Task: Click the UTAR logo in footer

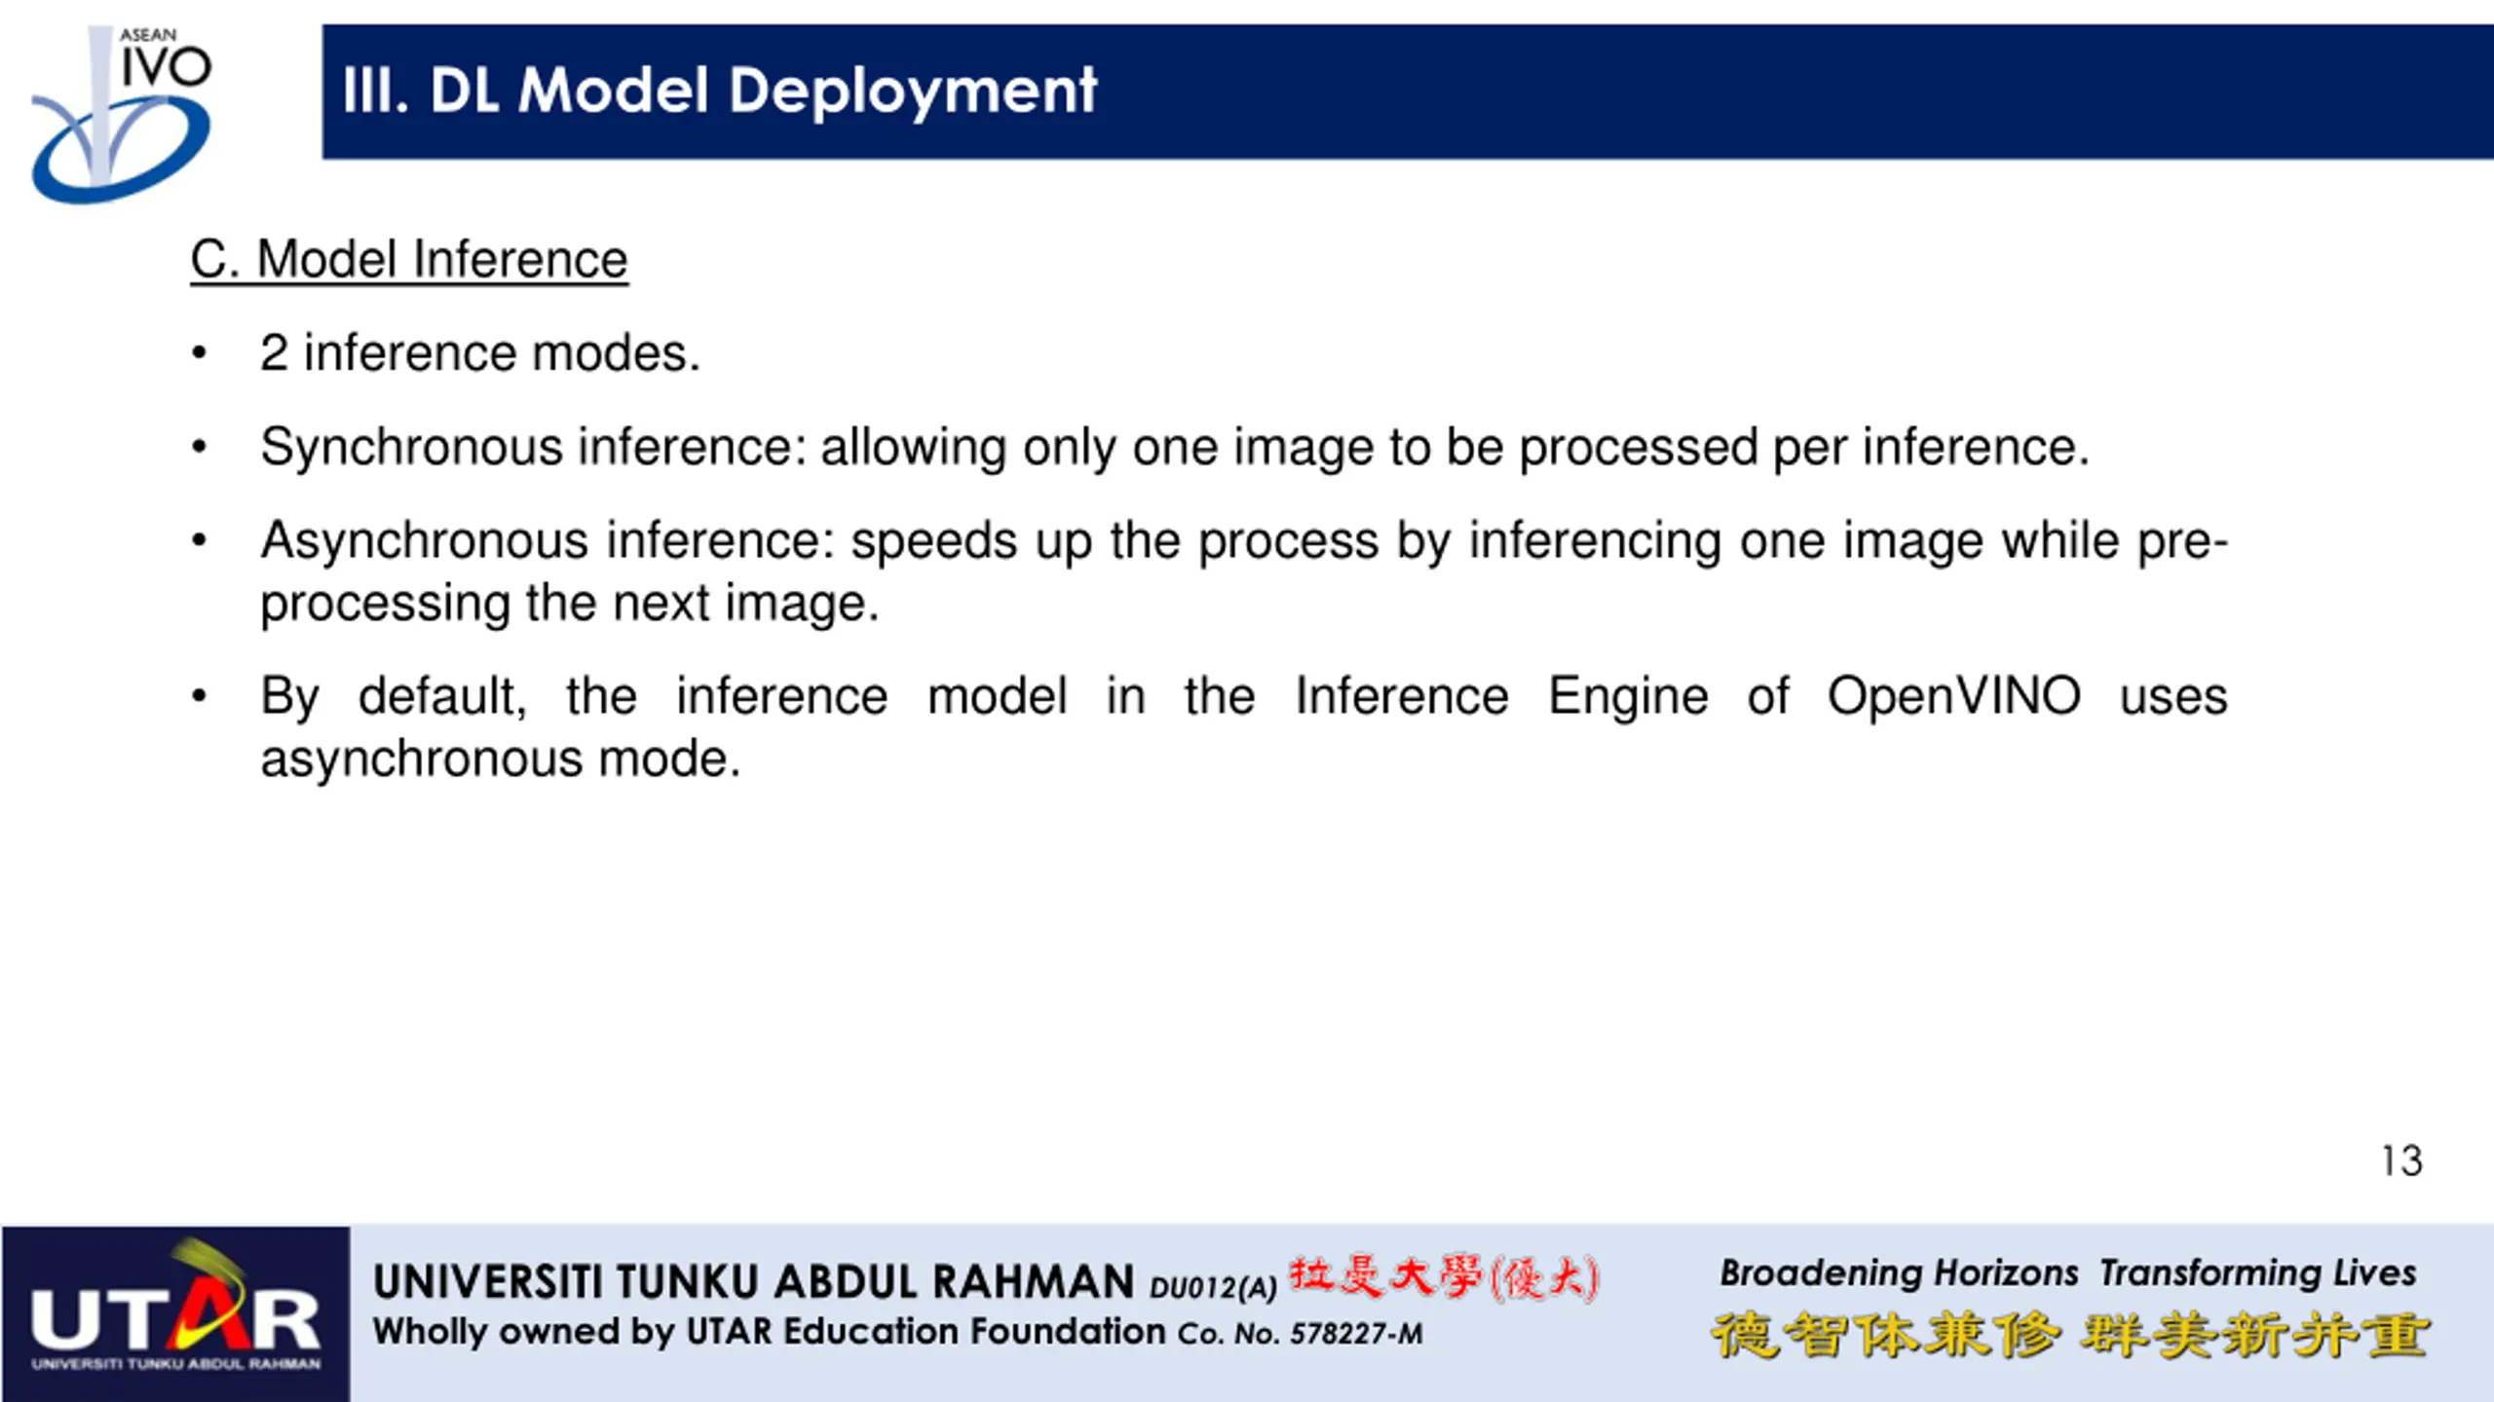Action: coord(175,1312)
